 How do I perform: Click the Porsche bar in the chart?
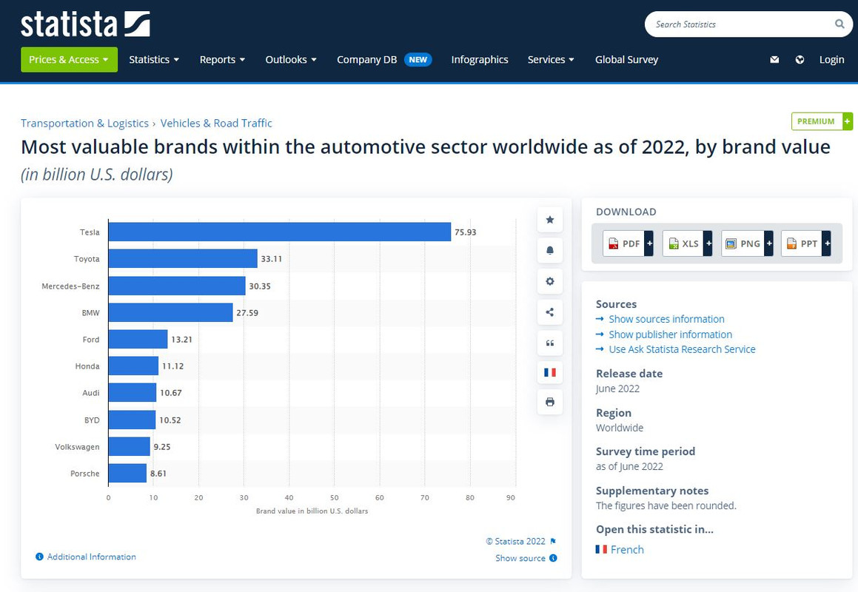(127, 474)
